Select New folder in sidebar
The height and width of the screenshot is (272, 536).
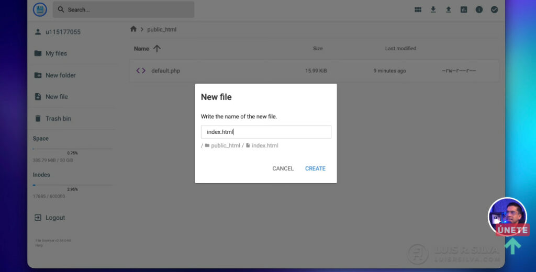pos(60,75)
